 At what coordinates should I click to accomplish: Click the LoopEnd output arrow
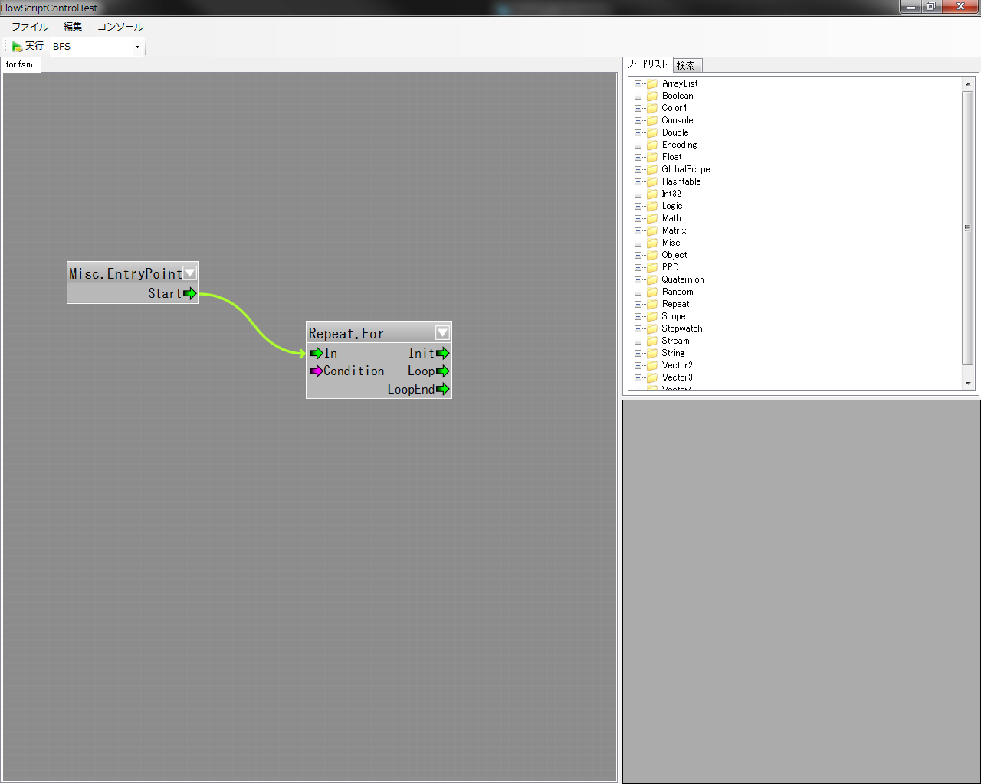point(442,389)
